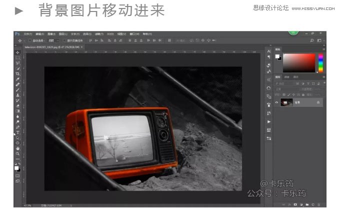Enable the Auto-Select checkbox

pyautogui.click(x=30, y=40)
